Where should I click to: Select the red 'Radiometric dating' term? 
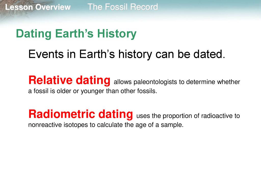tap(81, 115)
